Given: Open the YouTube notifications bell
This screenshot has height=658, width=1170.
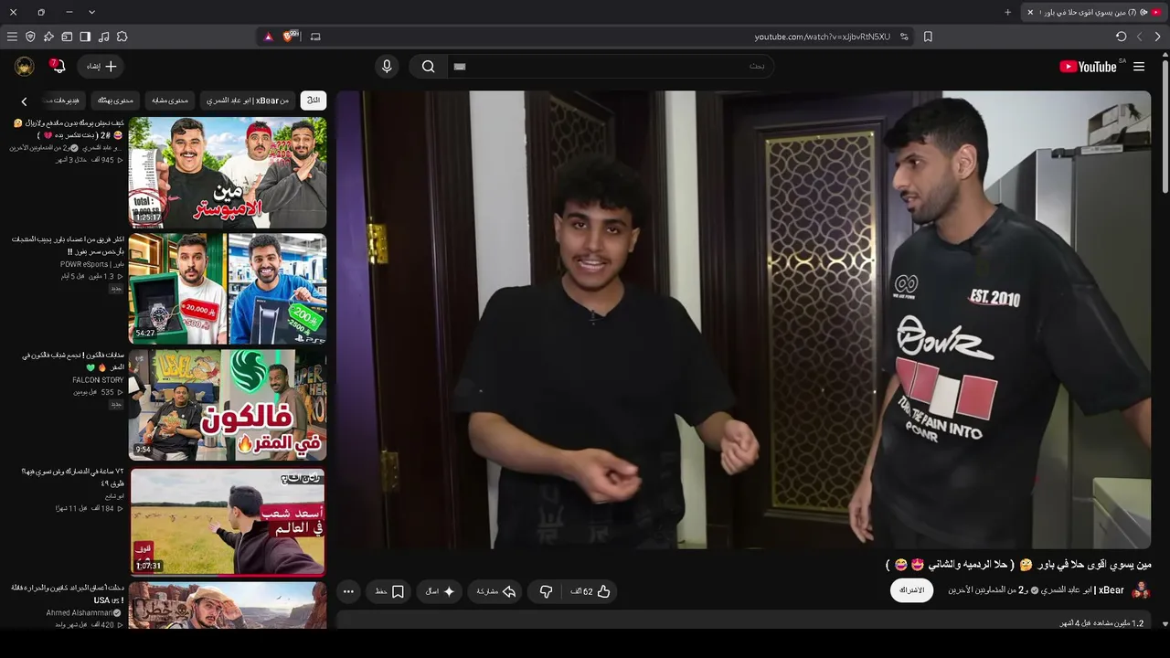Looking at the screenshot, I should click(x=58, y=67).
